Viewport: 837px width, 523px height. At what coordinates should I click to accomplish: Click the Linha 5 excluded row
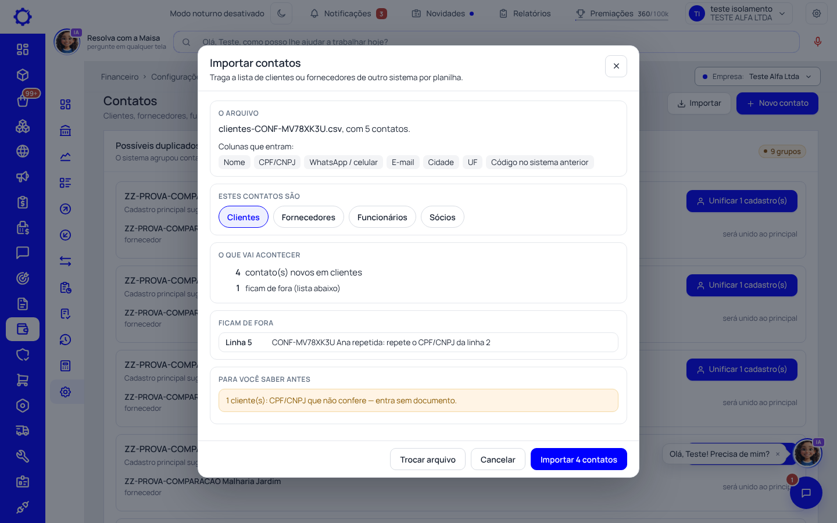tap(419, 342)
